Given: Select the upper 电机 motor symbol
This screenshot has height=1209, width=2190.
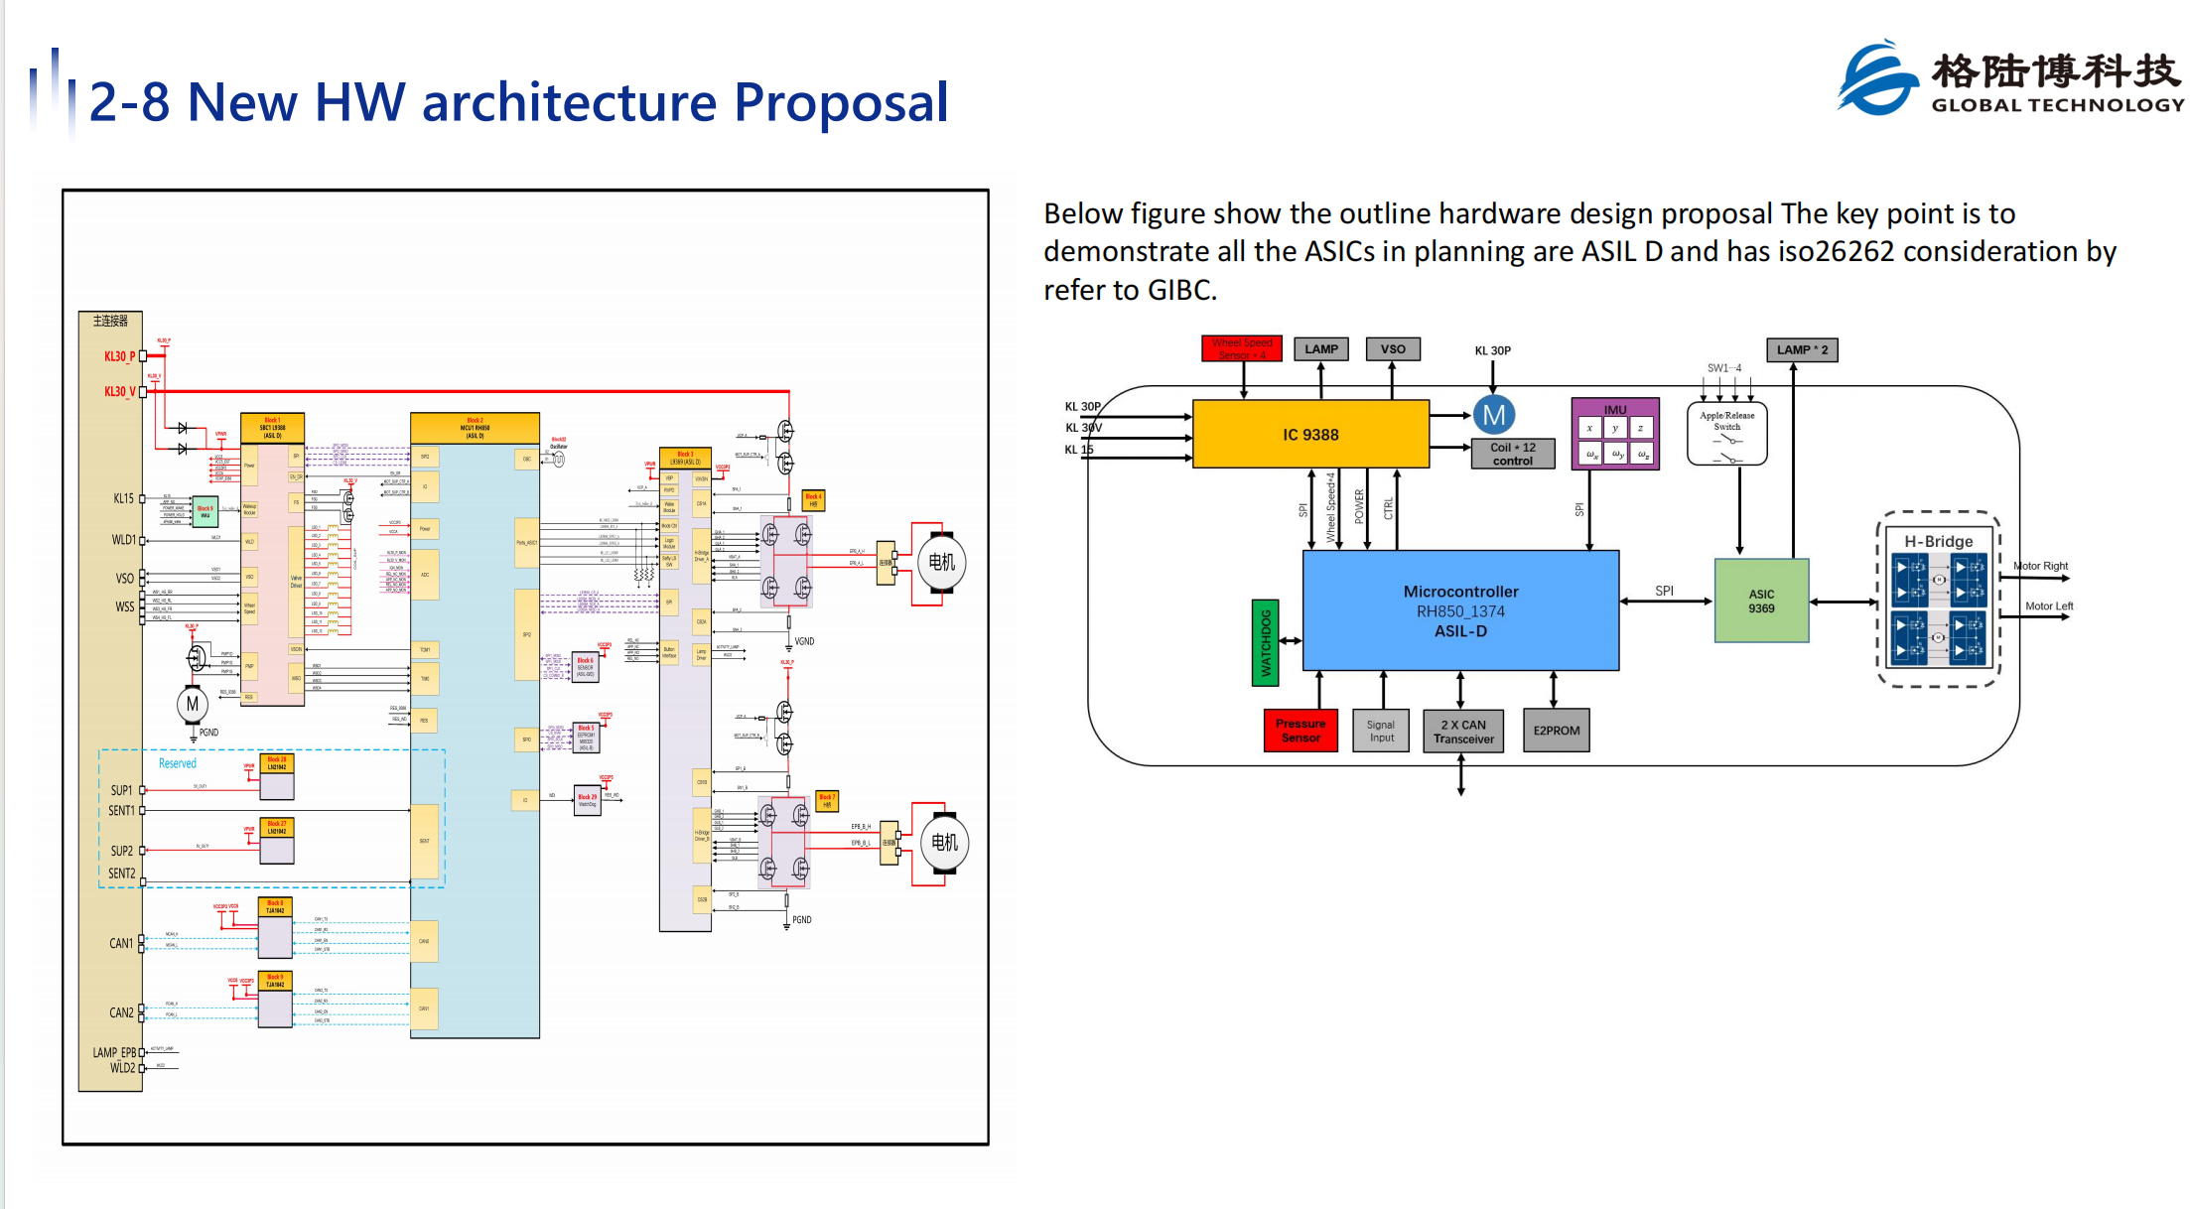Looking at the screenshot, I should point(941,563).
